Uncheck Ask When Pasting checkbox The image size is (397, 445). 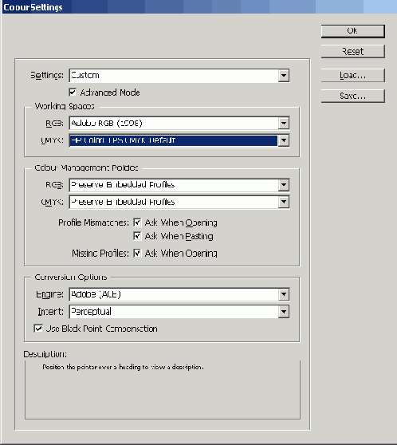[x=137, y=236]
